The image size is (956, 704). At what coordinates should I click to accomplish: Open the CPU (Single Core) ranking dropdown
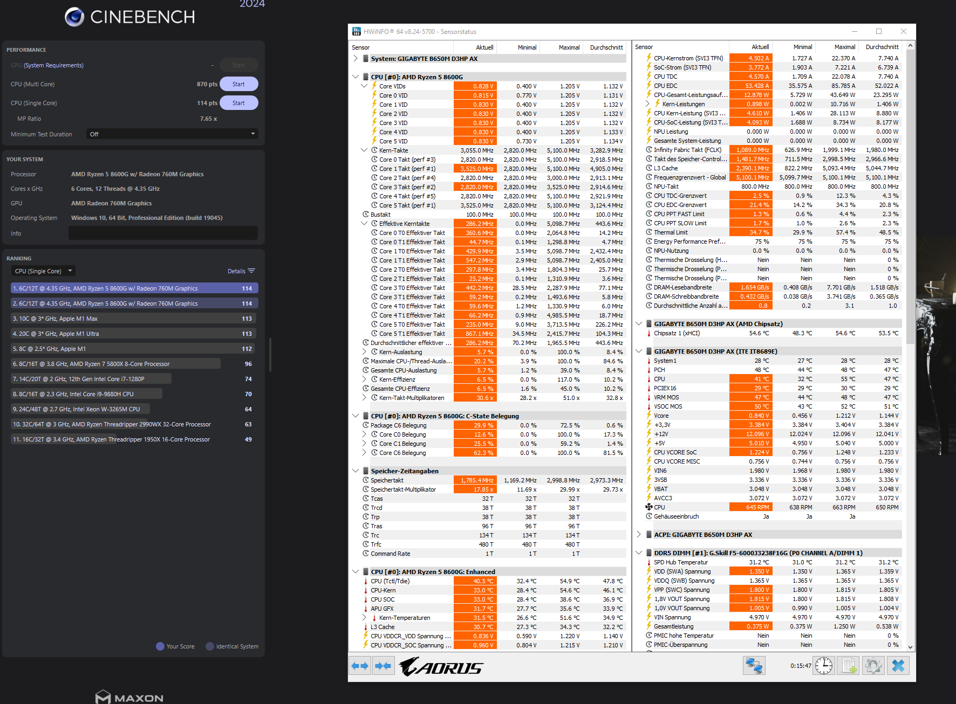pyautogui.click(x=44, y=271)
